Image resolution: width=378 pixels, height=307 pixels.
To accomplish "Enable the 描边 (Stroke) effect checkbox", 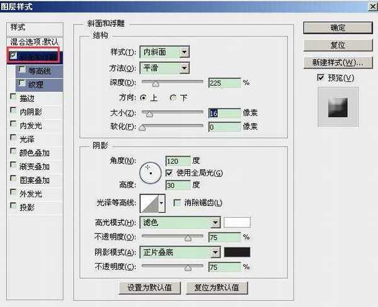I will [x=14, y=98].
